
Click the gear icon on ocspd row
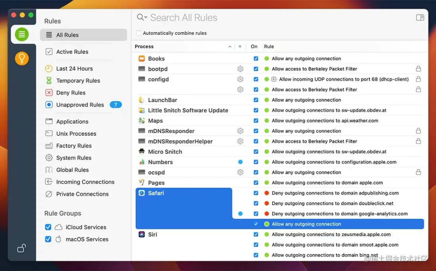[240, 172]
